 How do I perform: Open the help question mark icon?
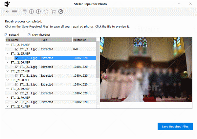point(38,11)
